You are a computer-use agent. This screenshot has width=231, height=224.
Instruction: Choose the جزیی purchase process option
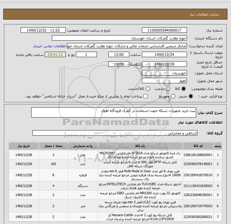(190, 96)
